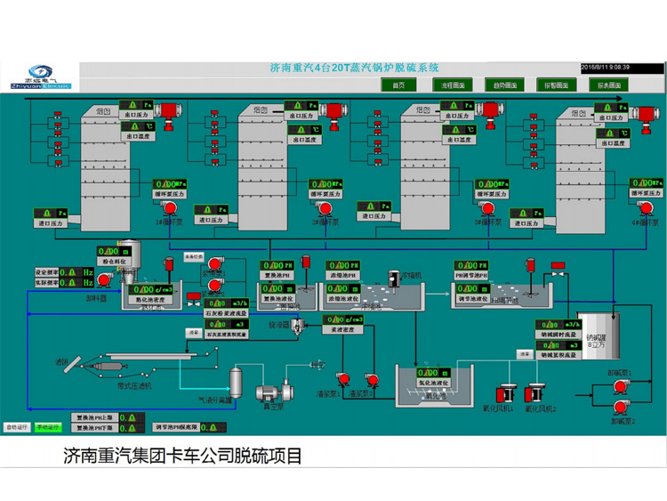The height and width of the screenshot is (501, 667).
Task: Click the 钠碱累积流量 total readout
Action: pyautogui.click(x=559, y=345)
